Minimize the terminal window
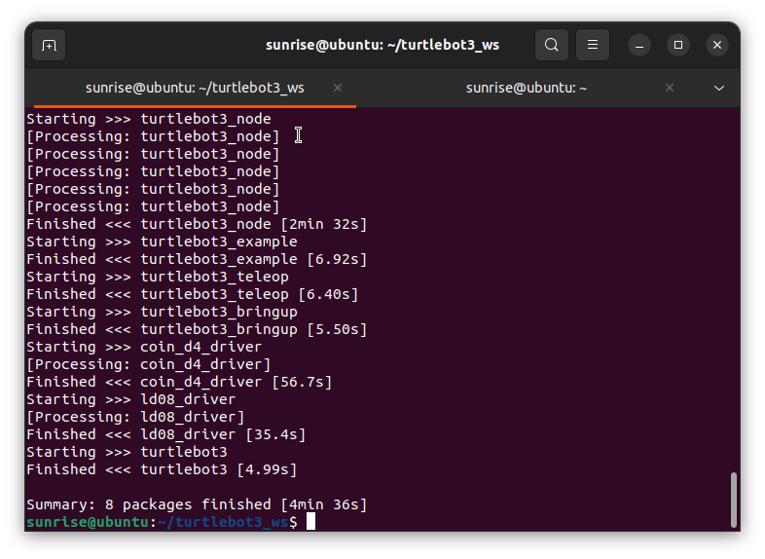The height and width of the screenshot is (559, 765). pos(639,45)
